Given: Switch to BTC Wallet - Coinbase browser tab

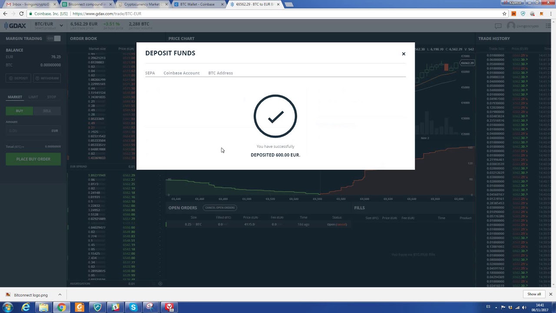Looking at the screenshot, I should coord(199,4).
